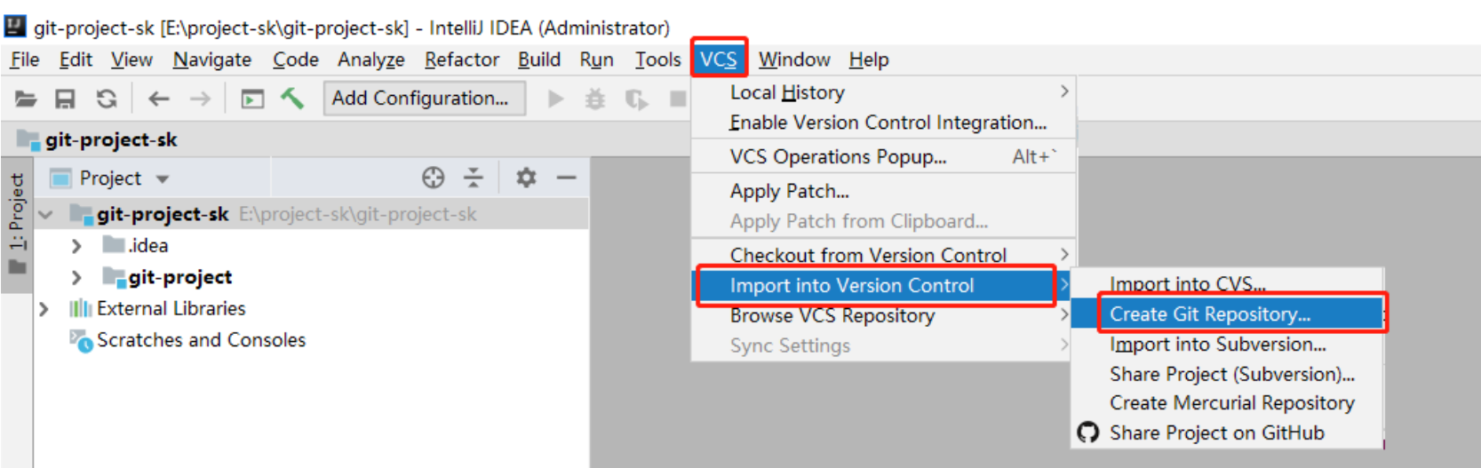
Task: Click Add Configuration button
Action: coord(420,99)
